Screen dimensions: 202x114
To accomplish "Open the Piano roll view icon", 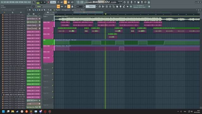I will 103,6.
